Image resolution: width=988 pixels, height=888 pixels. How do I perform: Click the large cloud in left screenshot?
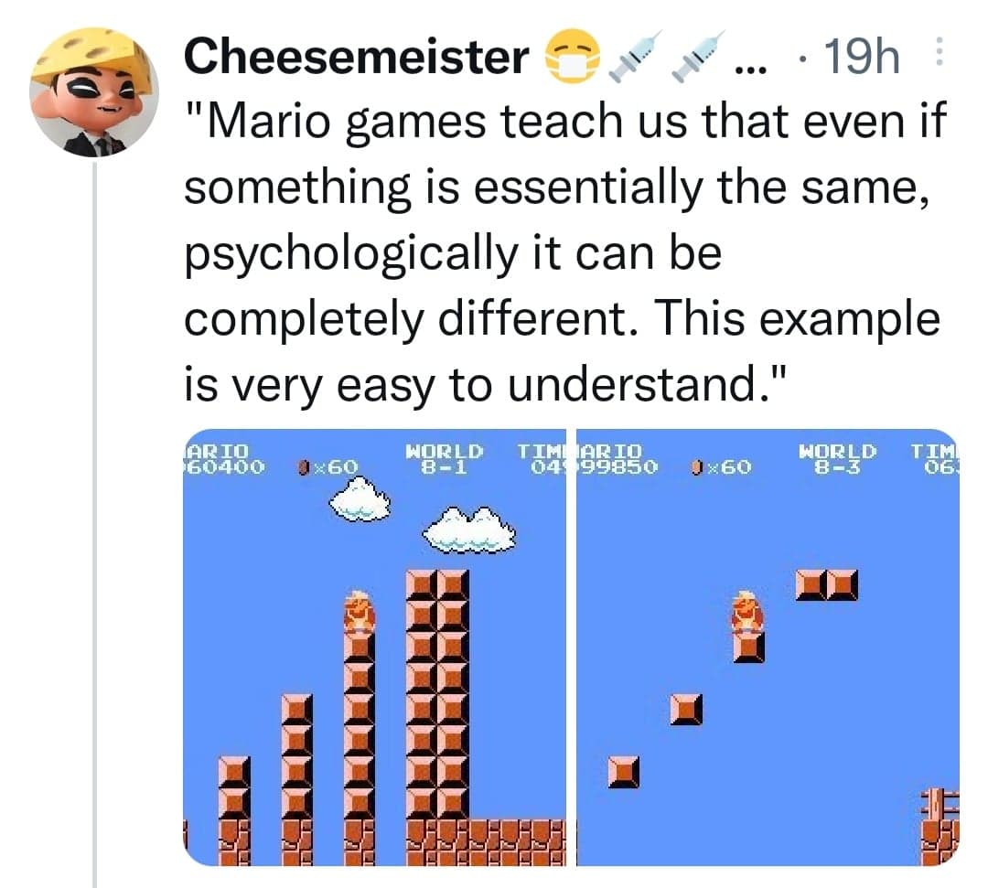(469, 529)
